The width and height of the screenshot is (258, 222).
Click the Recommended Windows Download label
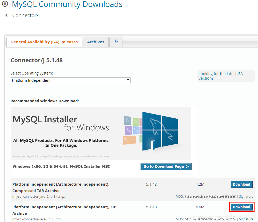45,101
